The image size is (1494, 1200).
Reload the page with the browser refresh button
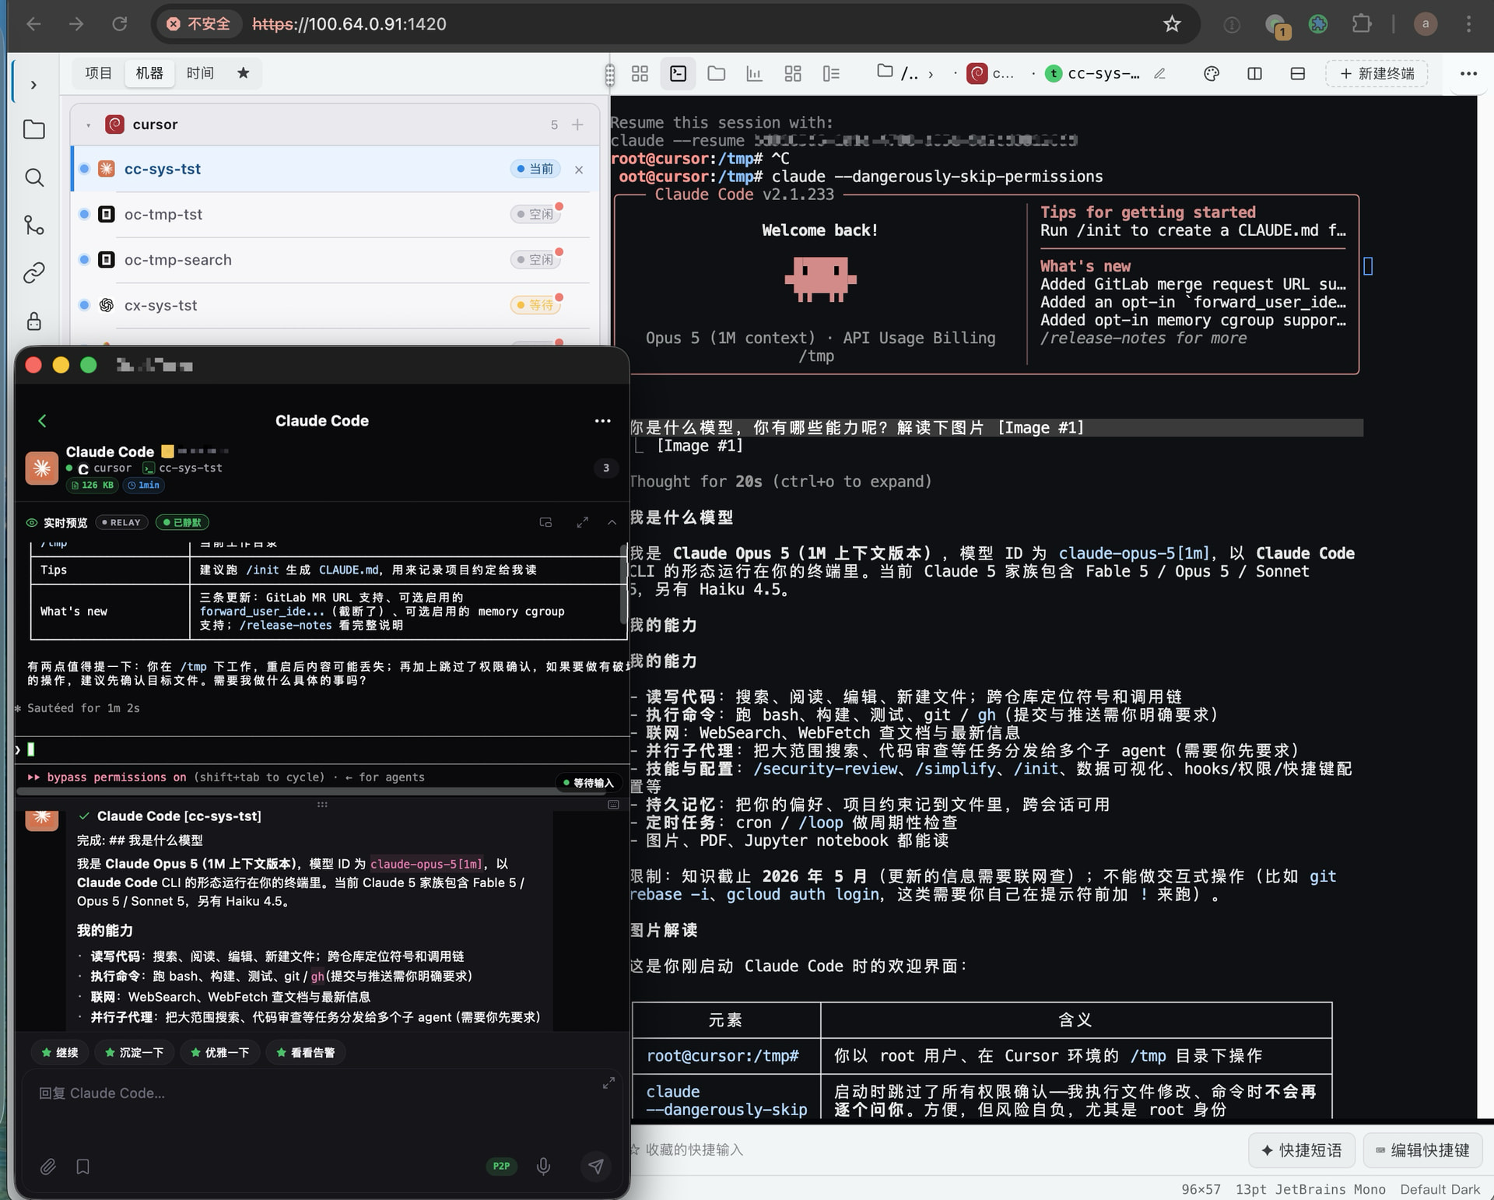coord(119,24)
